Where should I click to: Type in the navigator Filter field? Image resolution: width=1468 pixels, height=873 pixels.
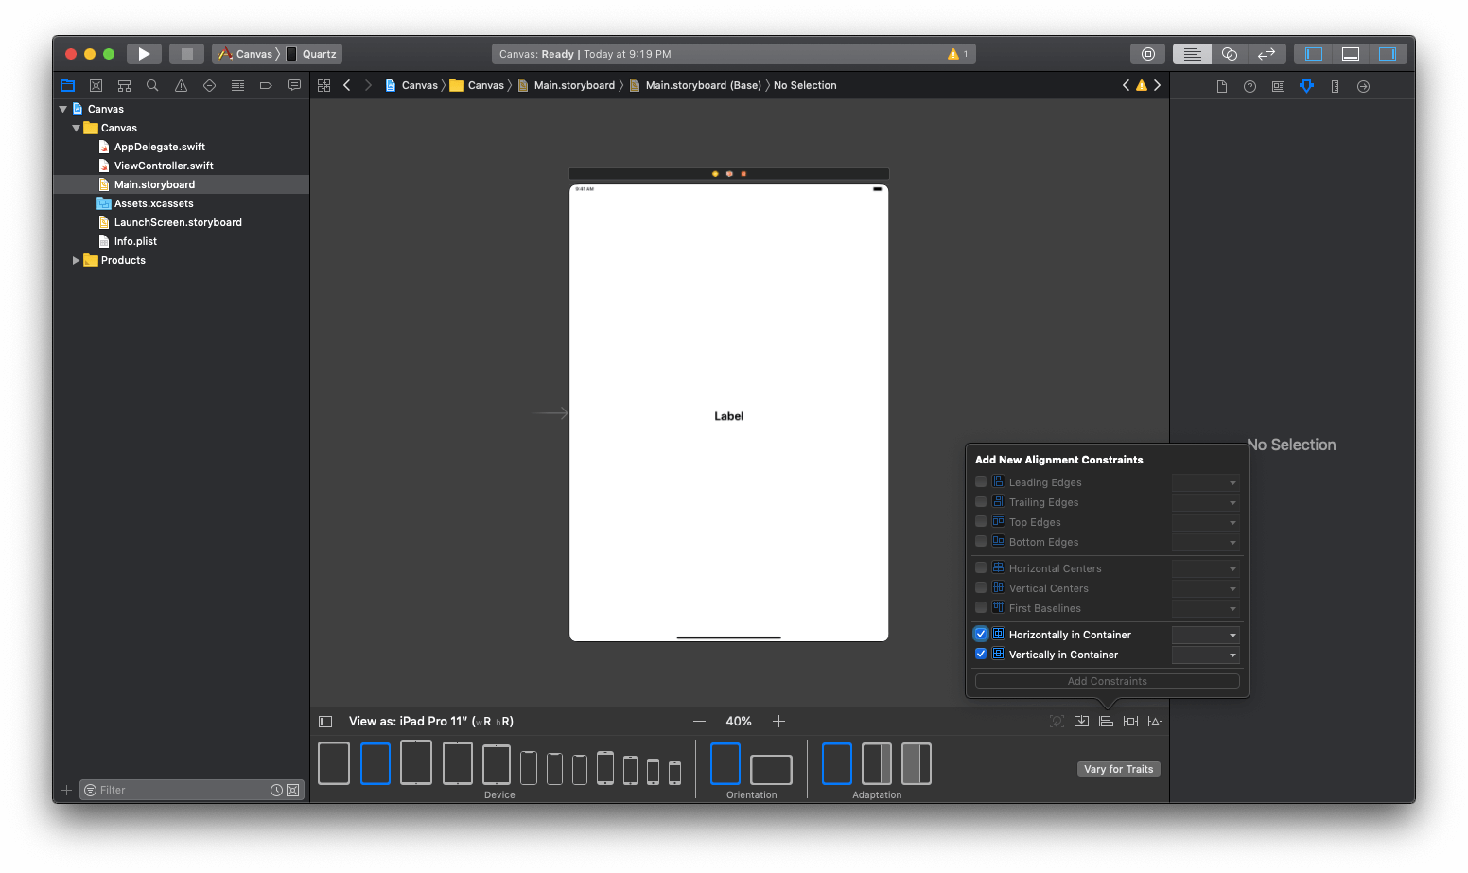tap(180, 790)
